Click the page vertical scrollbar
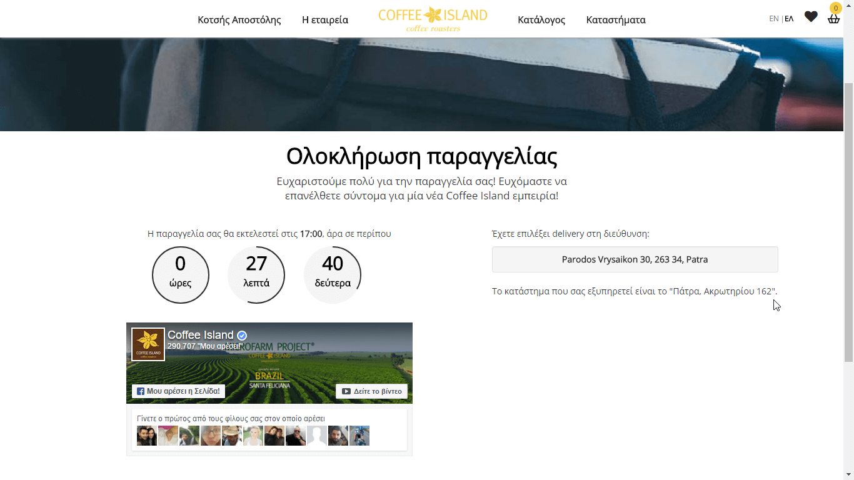This screenshot has height=480, width=854. click(x=848, y=222)
